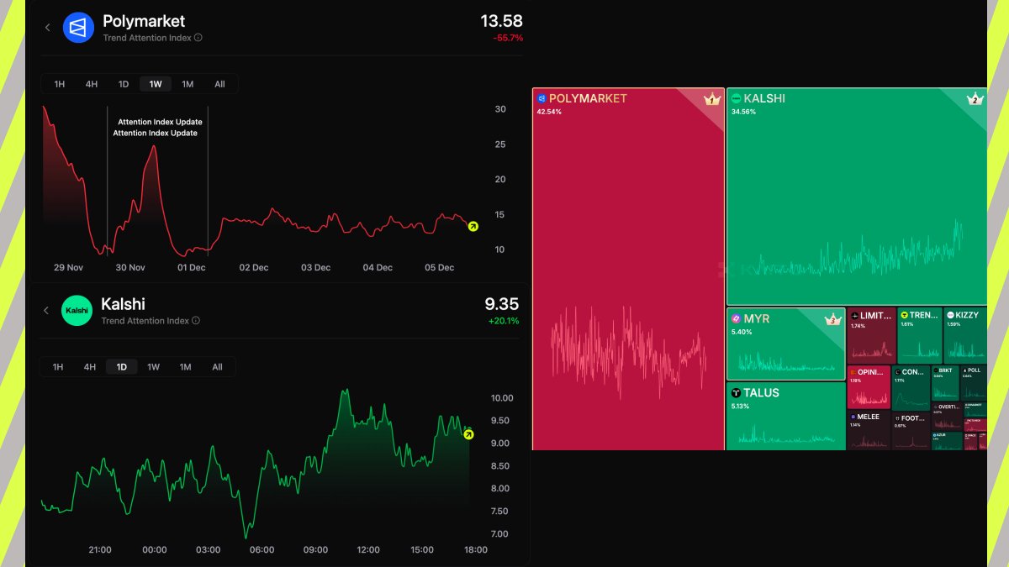Open the POLL treemap tile
This screenshot has width=1009, height=567.
[975, 382]
